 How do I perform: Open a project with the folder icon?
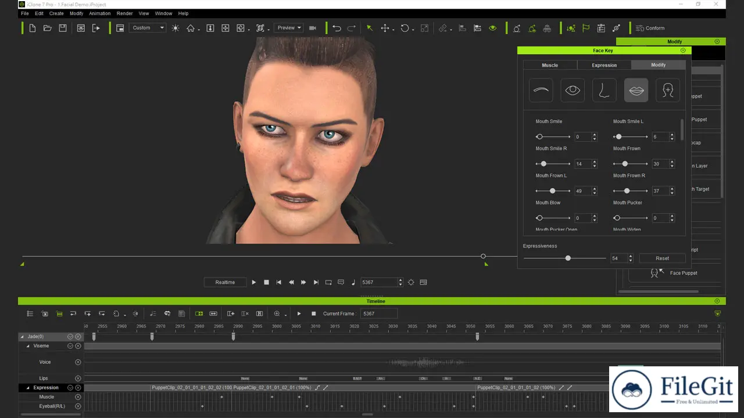[x=48, y=28]
